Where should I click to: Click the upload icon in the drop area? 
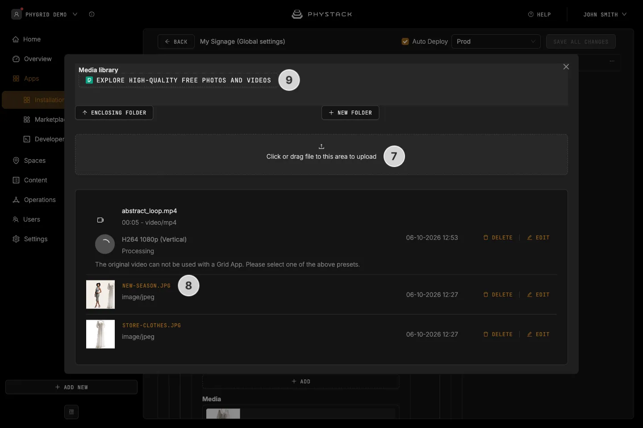[321, 146]
